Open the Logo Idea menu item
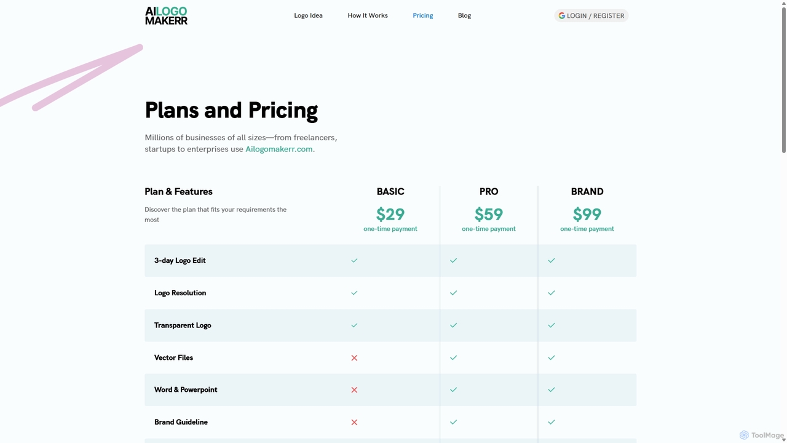 click(308, 15)
